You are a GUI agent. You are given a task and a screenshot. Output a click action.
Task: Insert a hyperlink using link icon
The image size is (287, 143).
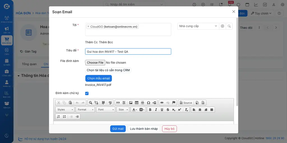point(162,103)
